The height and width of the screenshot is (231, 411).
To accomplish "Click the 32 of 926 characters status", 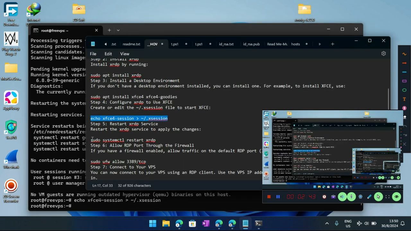I will click(x=134, y=185).
